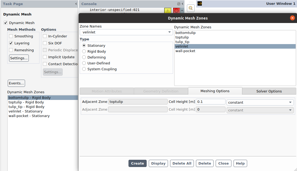Select the Rigid Body type
297x171 pixels.
point(84,51)
